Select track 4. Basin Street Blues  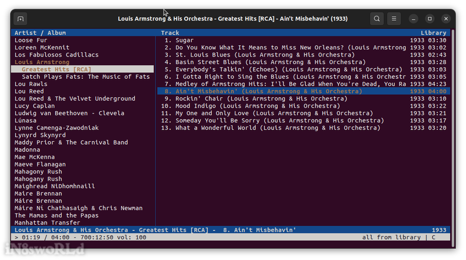[x=304, y=62]
